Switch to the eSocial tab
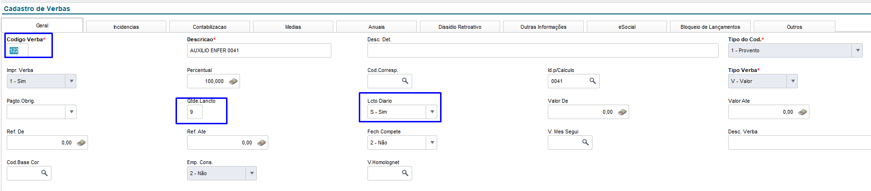This screenshot has width=871, height=191. click(627, 27)
